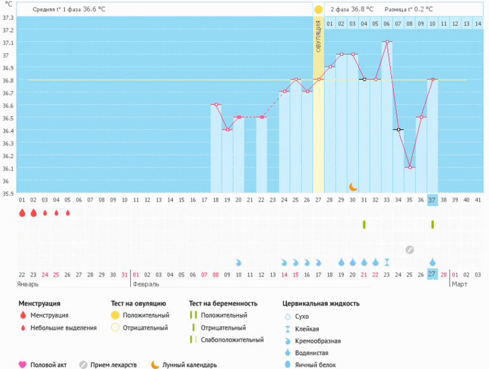Click the crescent moon icon on cycle day 30
The image size is (489, 369).
tap(353, 186)
